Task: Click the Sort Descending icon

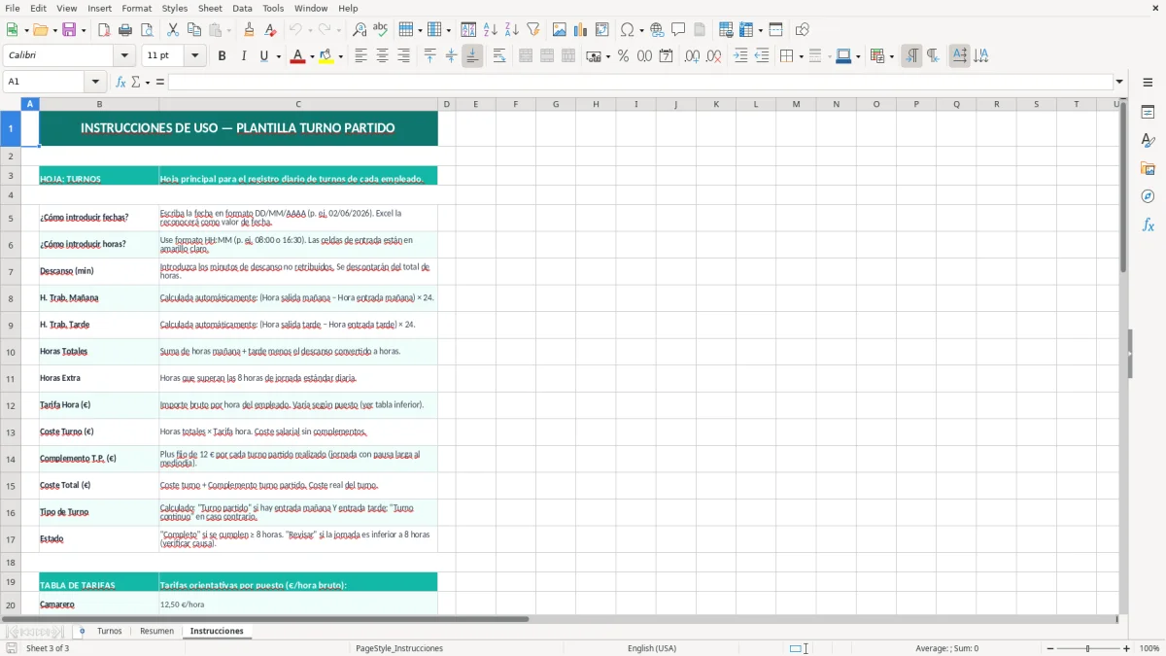Action: coord(511,30)
